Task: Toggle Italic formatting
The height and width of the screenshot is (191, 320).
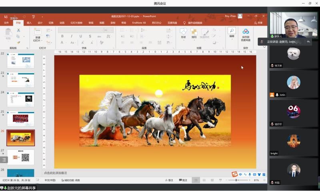Action: tap(71, 36)
